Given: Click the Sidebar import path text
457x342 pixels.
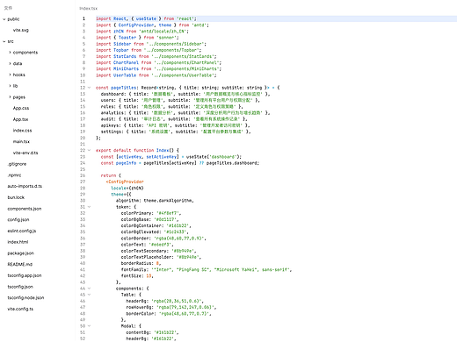Looking at the screenshot, I should tap(176, 44).
